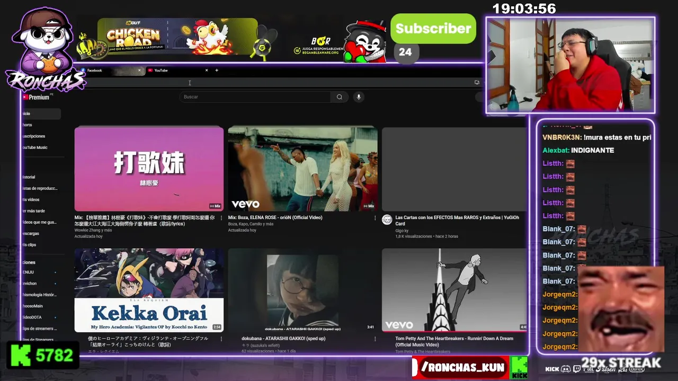Click the Chicken Road ad banner
678x381 pixels.
click(177, 37)
